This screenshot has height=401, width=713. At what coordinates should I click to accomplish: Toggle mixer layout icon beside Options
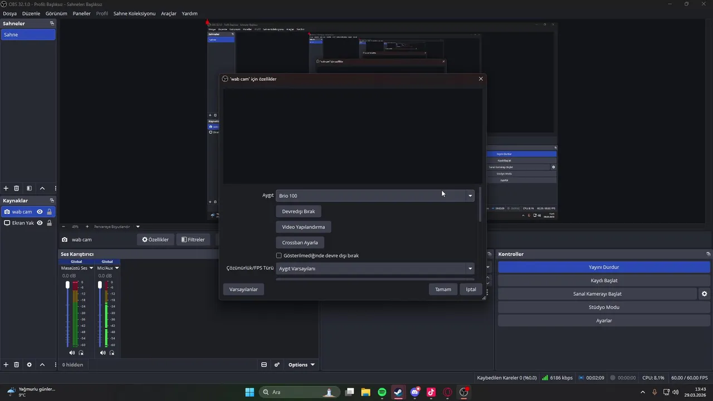(x=264, y=365)
